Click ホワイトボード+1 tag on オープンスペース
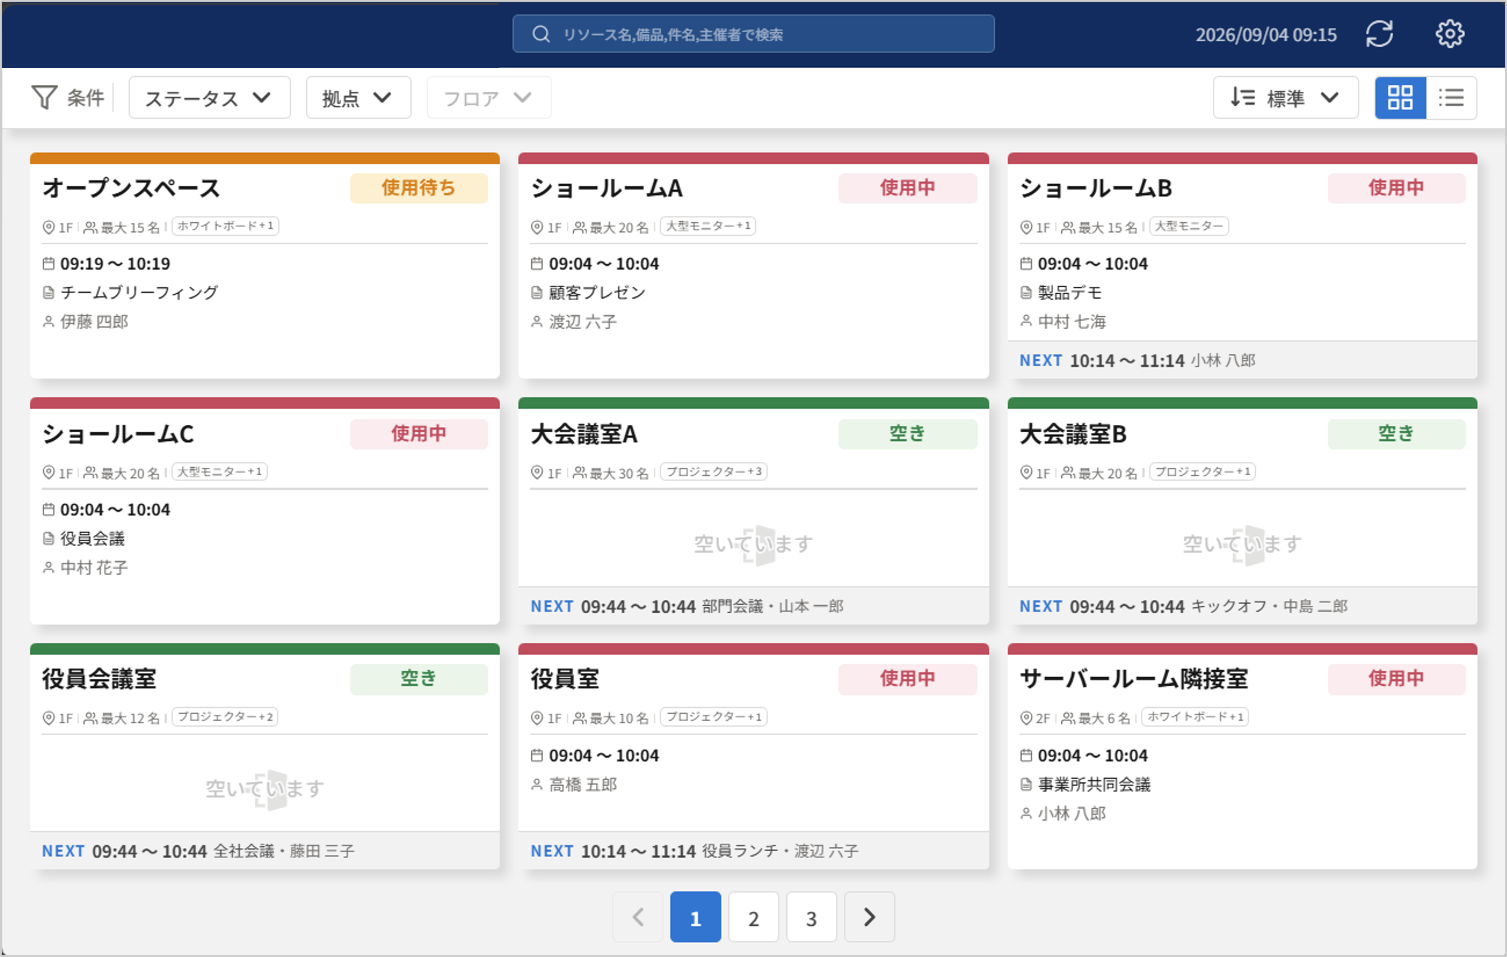Image resolution: width=1507 pixels, height=957 pixels. 225,226
